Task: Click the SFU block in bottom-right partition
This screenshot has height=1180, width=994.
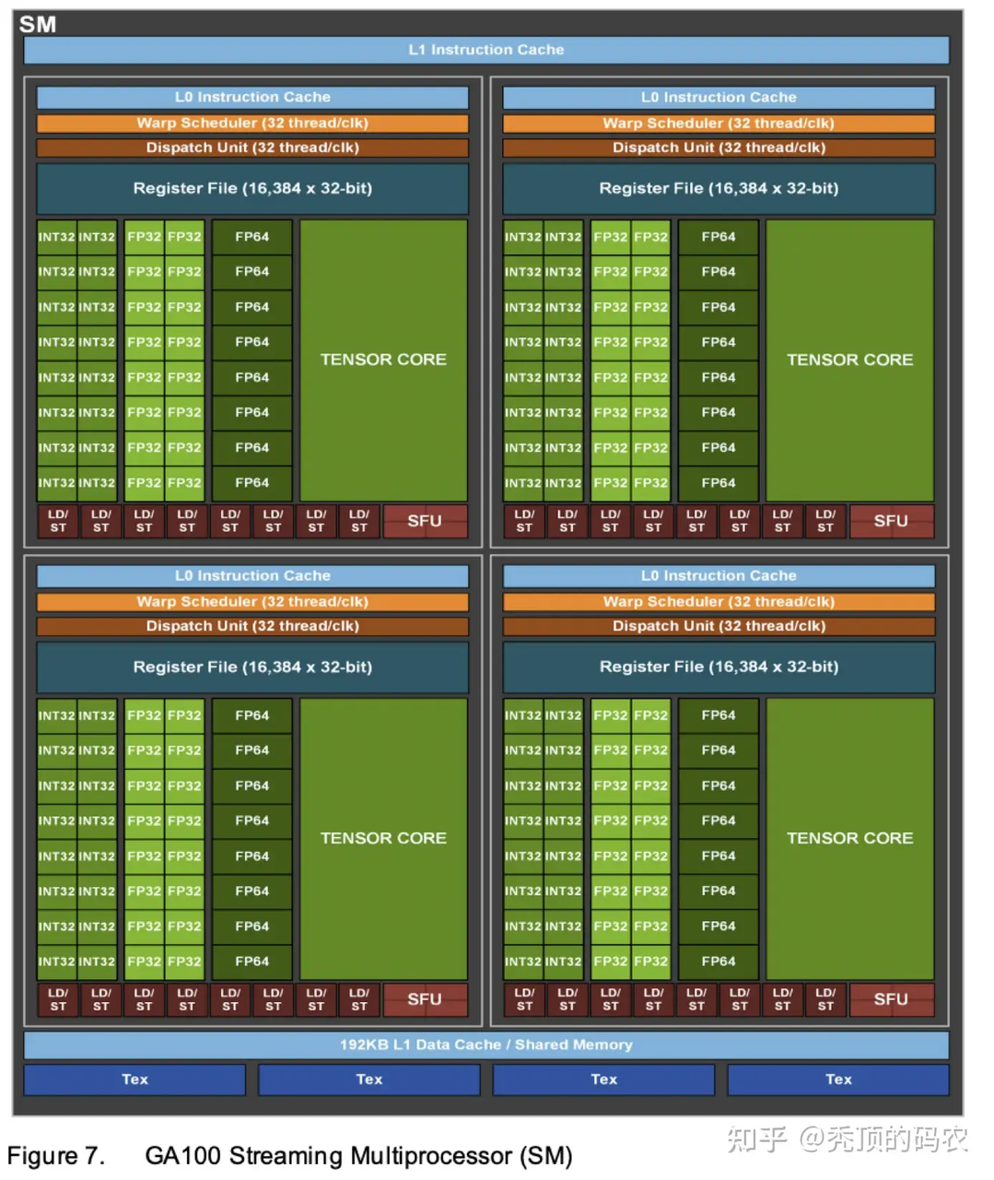Action: click(891, 999)
